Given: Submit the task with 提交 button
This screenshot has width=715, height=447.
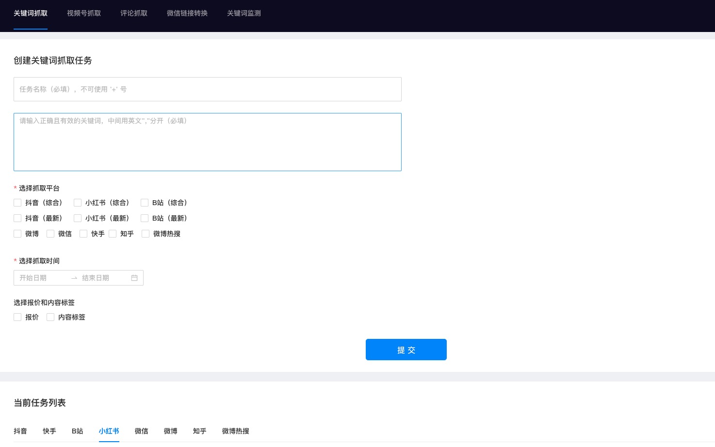Looking at the screenshot, I should click(x=406, y=350).
